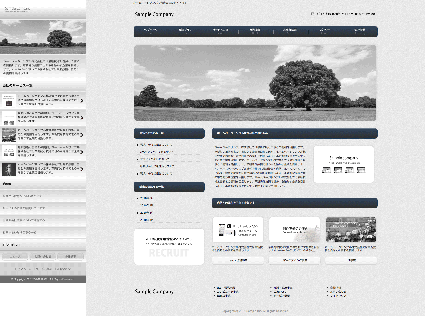Image resolution: width=425 pixels, height=316 pixels.
Task: Click the chevron arrow beside the bag service item
Action: tap(82, 101)
